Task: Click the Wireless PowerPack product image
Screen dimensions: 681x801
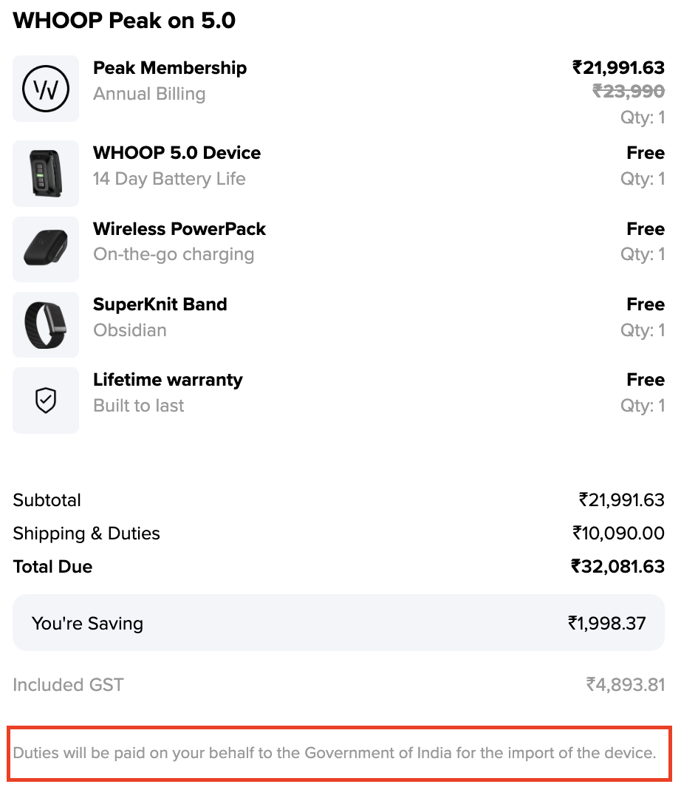Action: (x=46, y=249)
